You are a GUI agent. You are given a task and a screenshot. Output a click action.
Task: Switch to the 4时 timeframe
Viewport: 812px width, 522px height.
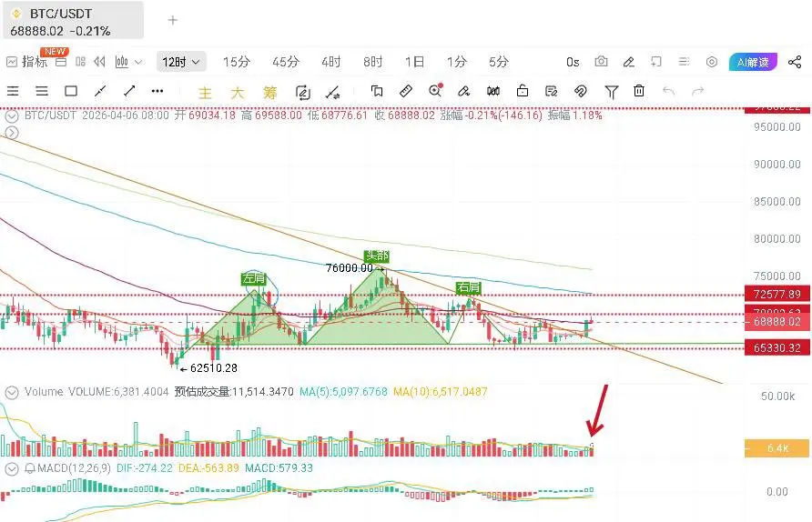point(331,62)
